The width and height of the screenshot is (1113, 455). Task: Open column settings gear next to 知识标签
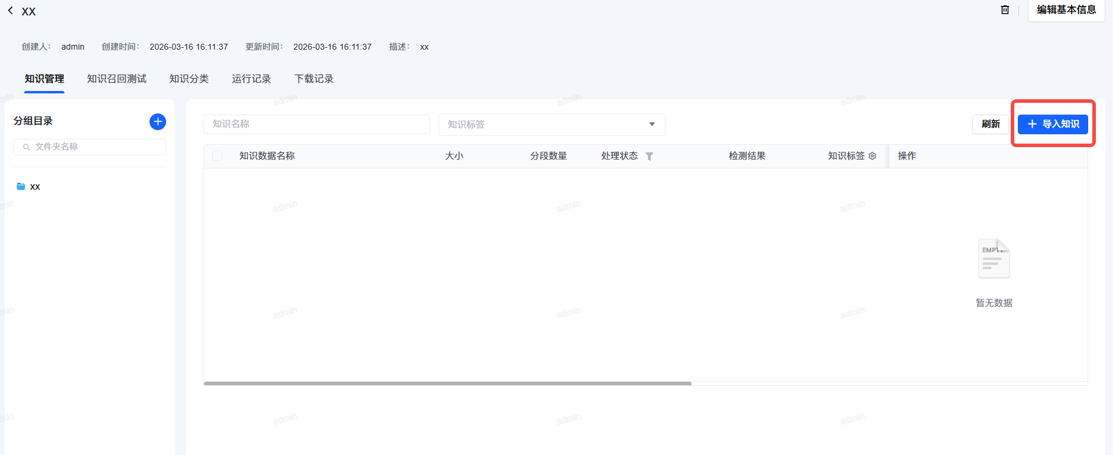(x=872, y=156)
